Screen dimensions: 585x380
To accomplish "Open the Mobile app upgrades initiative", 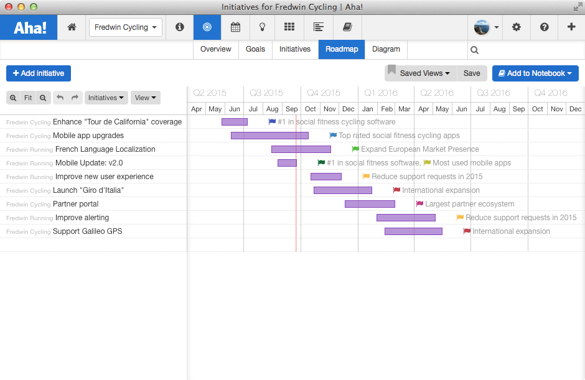I will coord(88,136).
